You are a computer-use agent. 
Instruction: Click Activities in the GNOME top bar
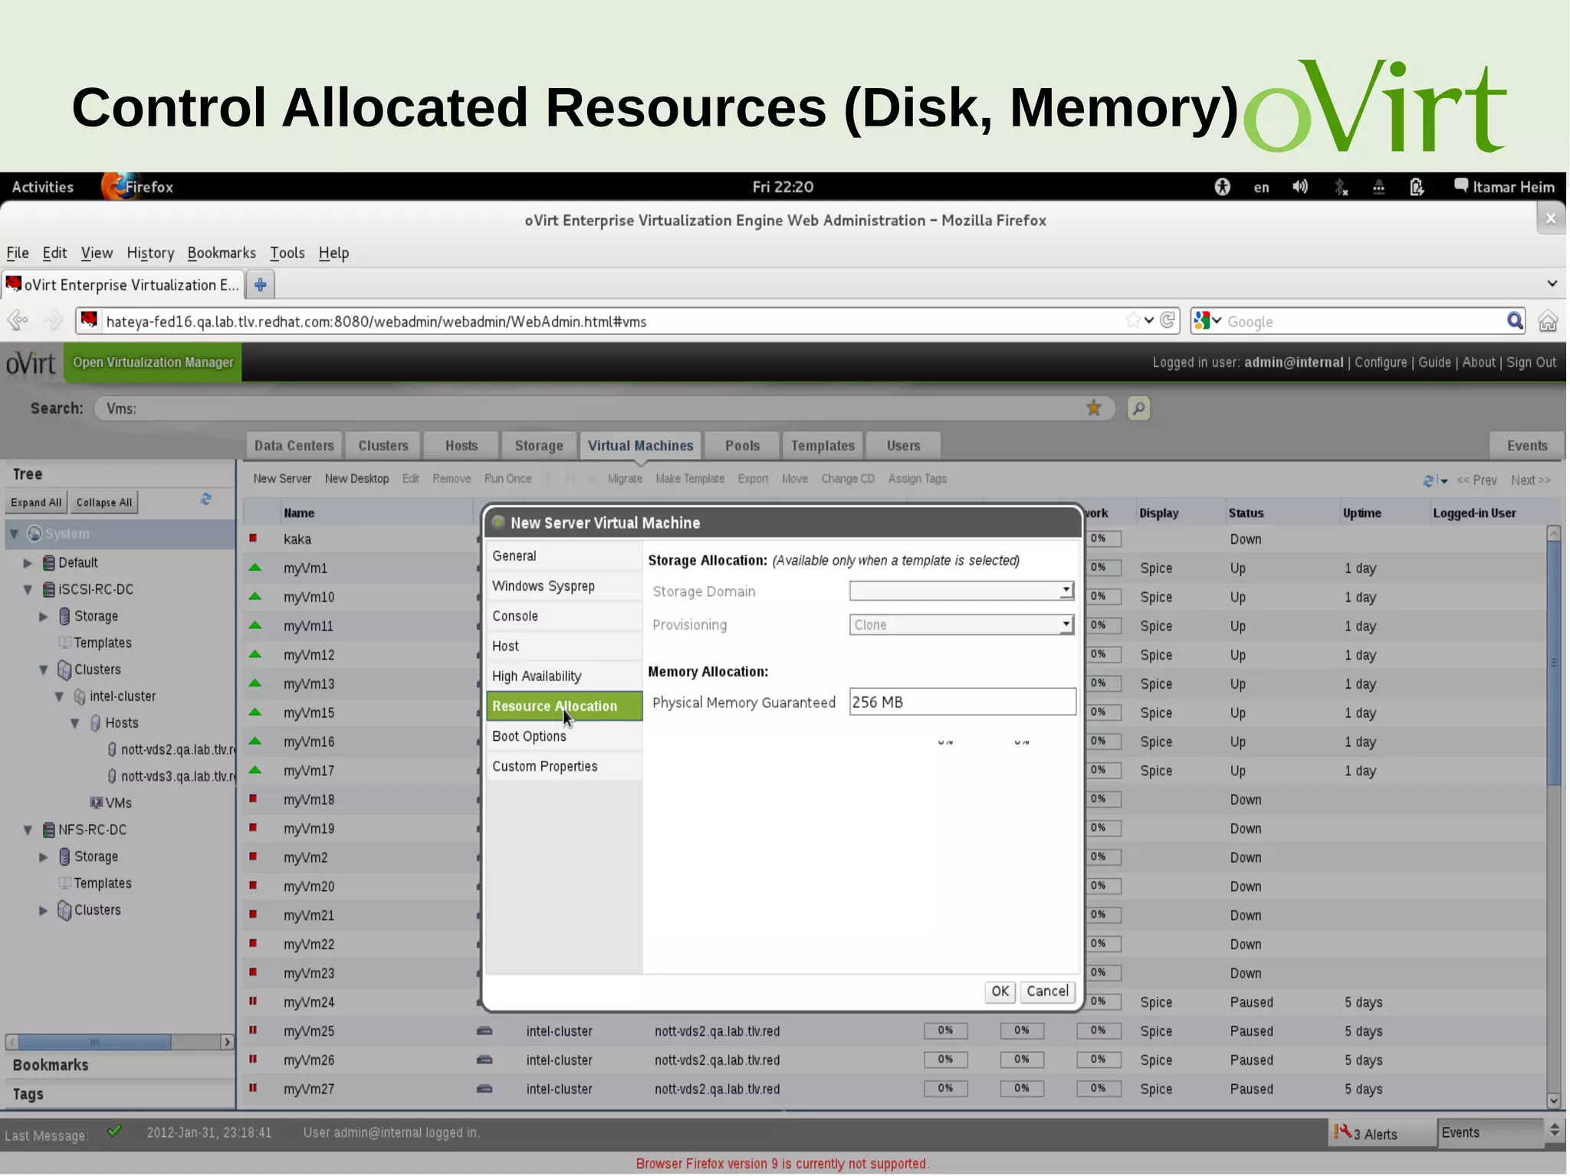click(43, 187)
